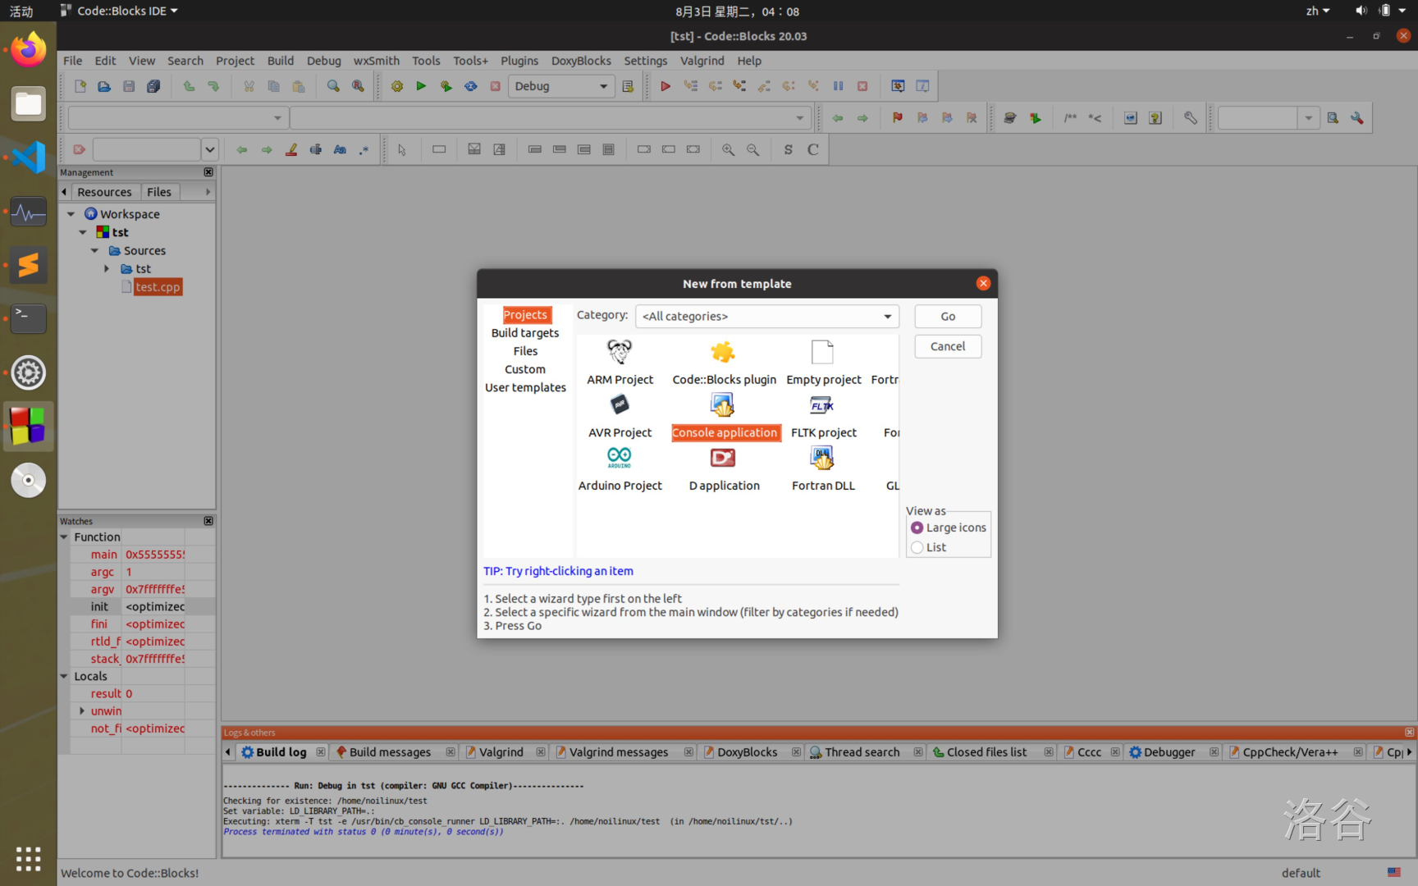Open the Debug build target dropdown
The width and height of the screenshot is (1418, 886).
(x=562, y=86)
